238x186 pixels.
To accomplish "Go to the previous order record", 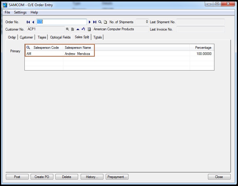I will tap(33, 22).
